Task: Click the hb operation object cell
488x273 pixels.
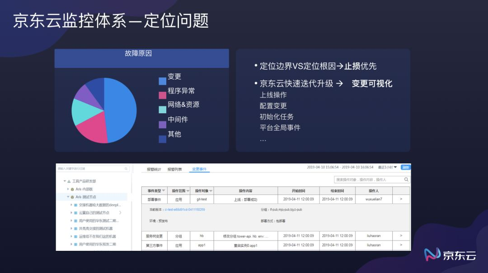Action: pos(202,236)
